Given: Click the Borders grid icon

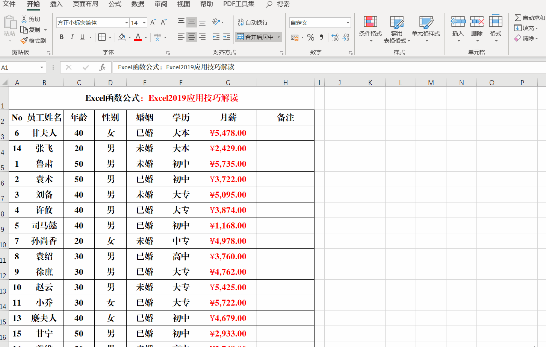Looking at the screenshot, I should pyautogui.click(x=102, y=37).
